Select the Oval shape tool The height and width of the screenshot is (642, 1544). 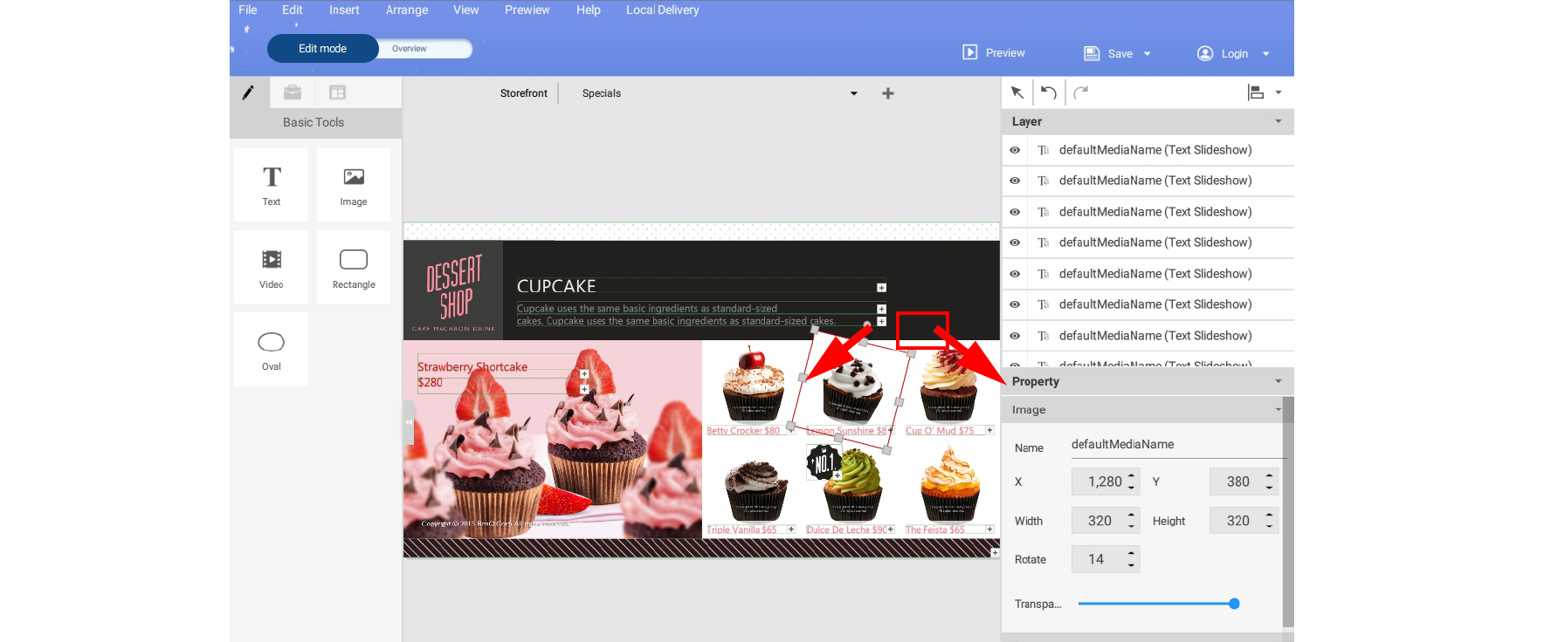272,350
